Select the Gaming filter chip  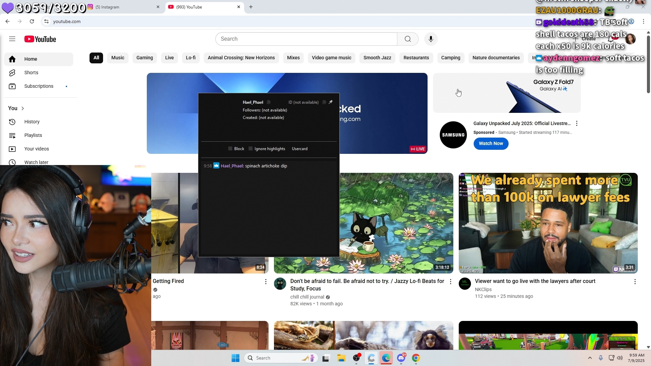click(x=144, y=58)
